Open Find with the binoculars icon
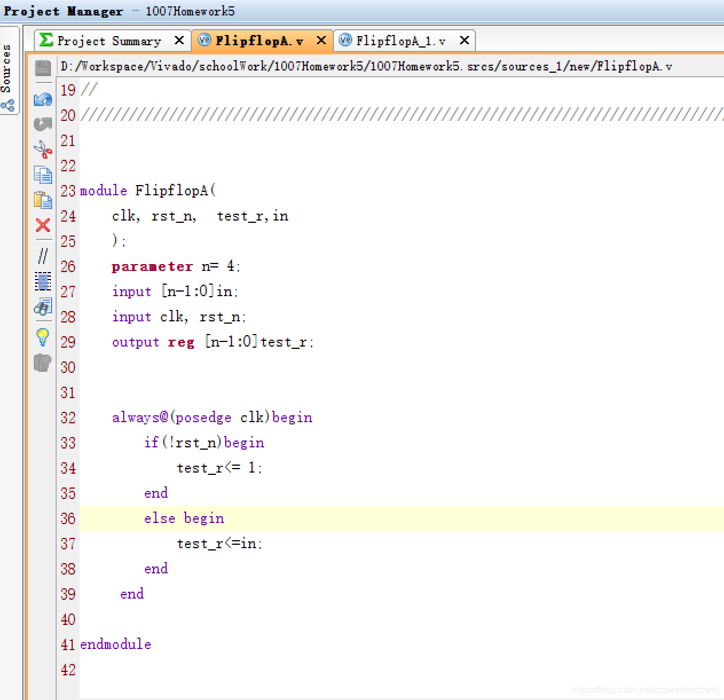This screenshot has height=700, width=724. [x=43, y=307]
